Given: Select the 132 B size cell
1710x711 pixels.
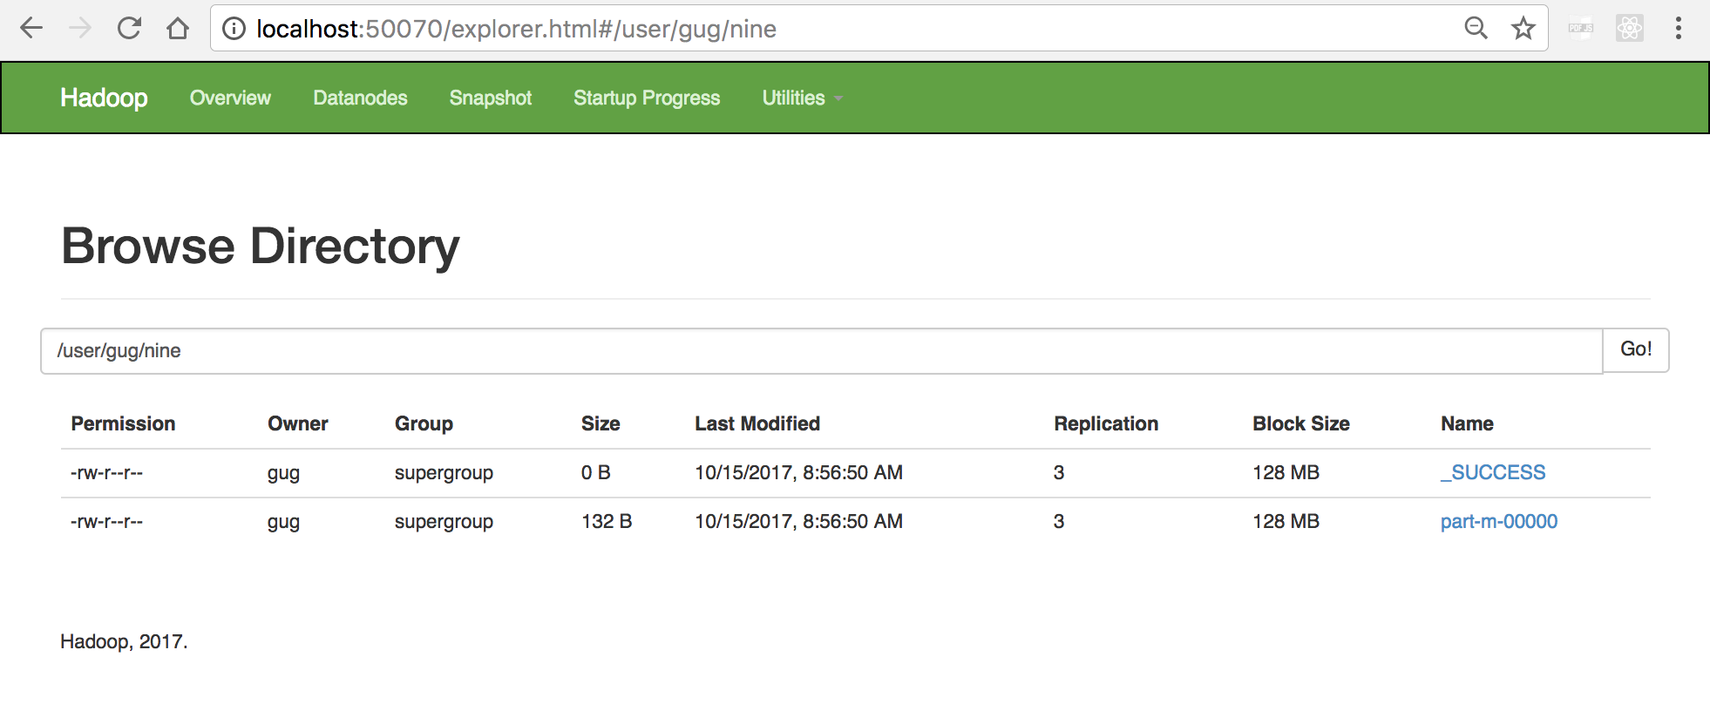Looking at the screenshot, I should 607,522.
